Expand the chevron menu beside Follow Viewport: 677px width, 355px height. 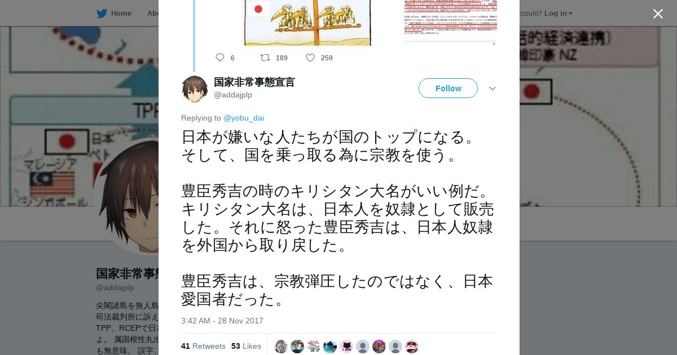click(x=493, y=88)
